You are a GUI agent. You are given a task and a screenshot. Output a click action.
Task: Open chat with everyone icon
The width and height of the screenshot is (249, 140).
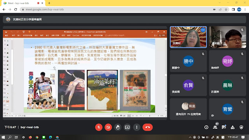224,127
